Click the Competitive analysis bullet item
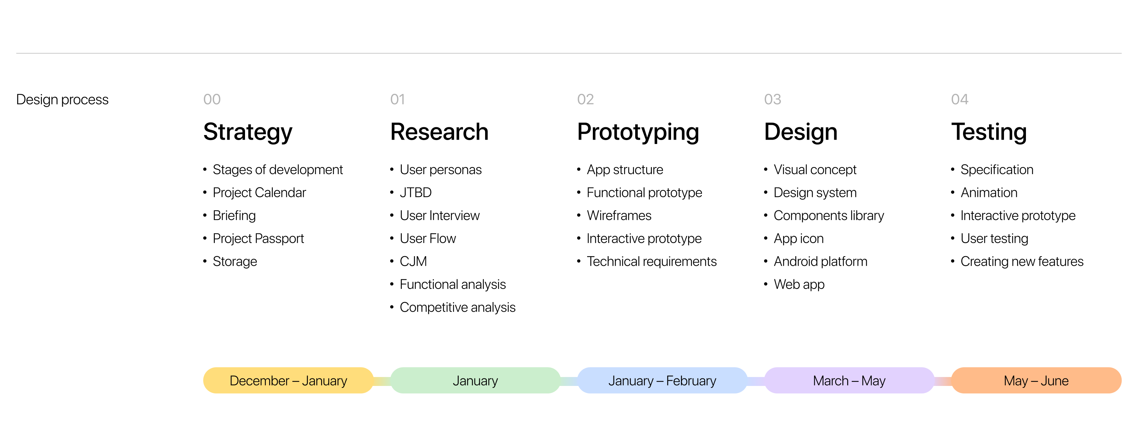The width and height of the screenshot is (1138, 446). point(457,307)
